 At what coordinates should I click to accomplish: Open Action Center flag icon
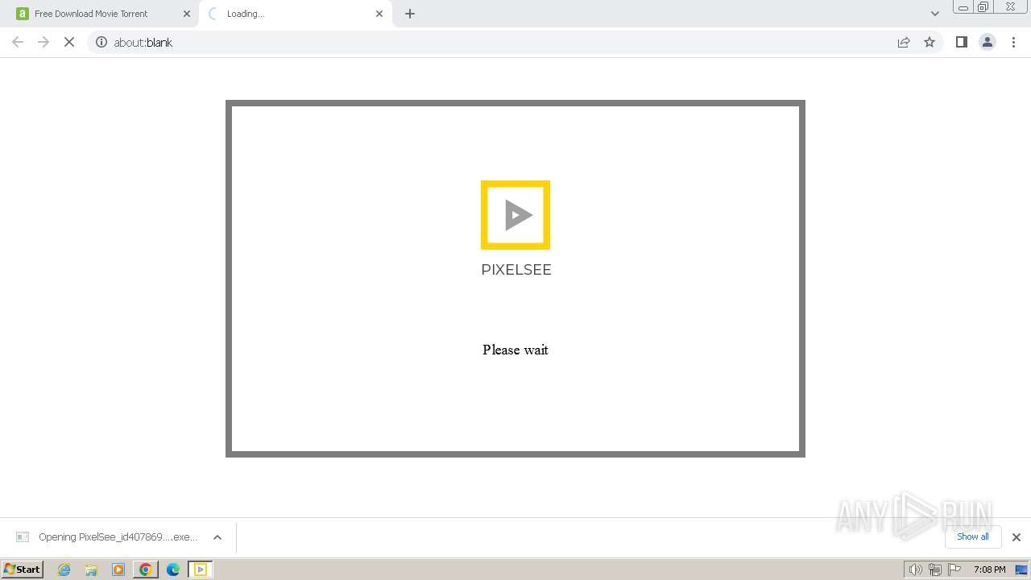click(x=954, y=570)
